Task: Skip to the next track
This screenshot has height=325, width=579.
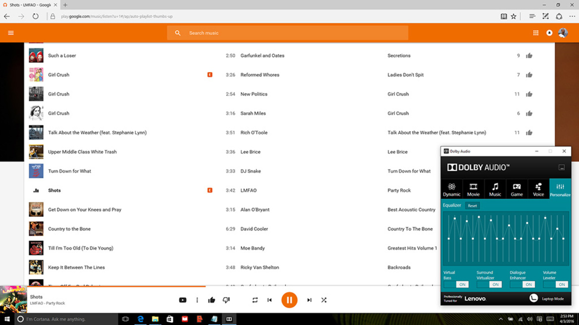Action: coord(309,300)
